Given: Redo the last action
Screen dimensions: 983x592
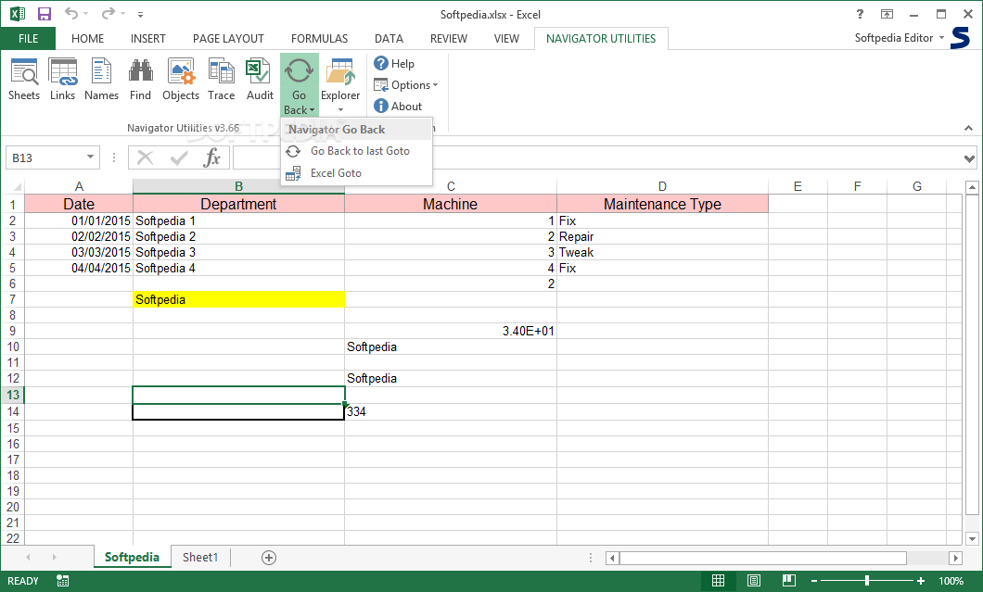Looking at the screenshot, I should 109,14.
